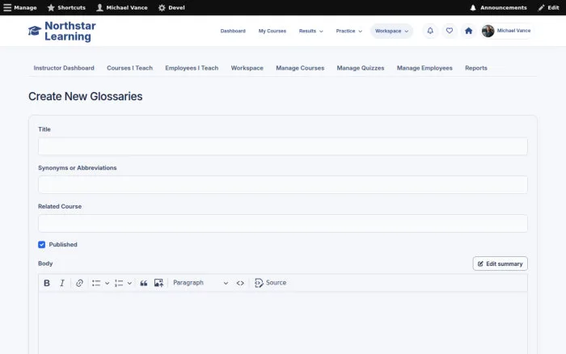Open the Instructor Dashboard tab

(64, 68)
